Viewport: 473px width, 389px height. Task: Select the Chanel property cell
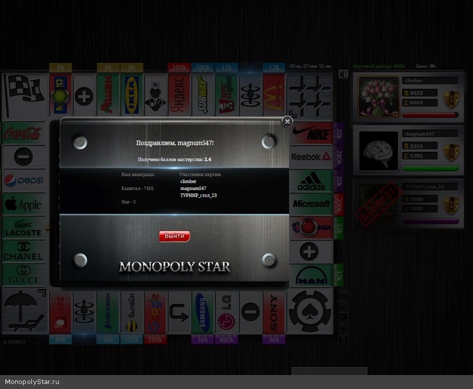coord(23,251)
